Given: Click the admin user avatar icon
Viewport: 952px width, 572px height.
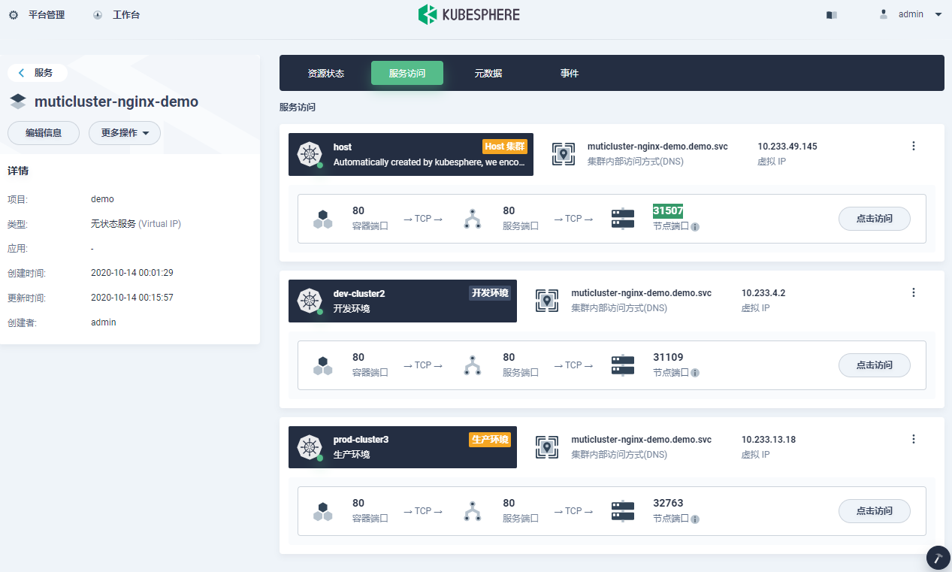Looking at the screenshot, I should tap(884, 14).
